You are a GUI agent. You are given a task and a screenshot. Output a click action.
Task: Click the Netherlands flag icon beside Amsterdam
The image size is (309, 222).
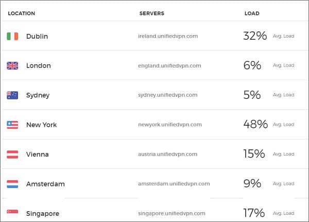point(12,184)
